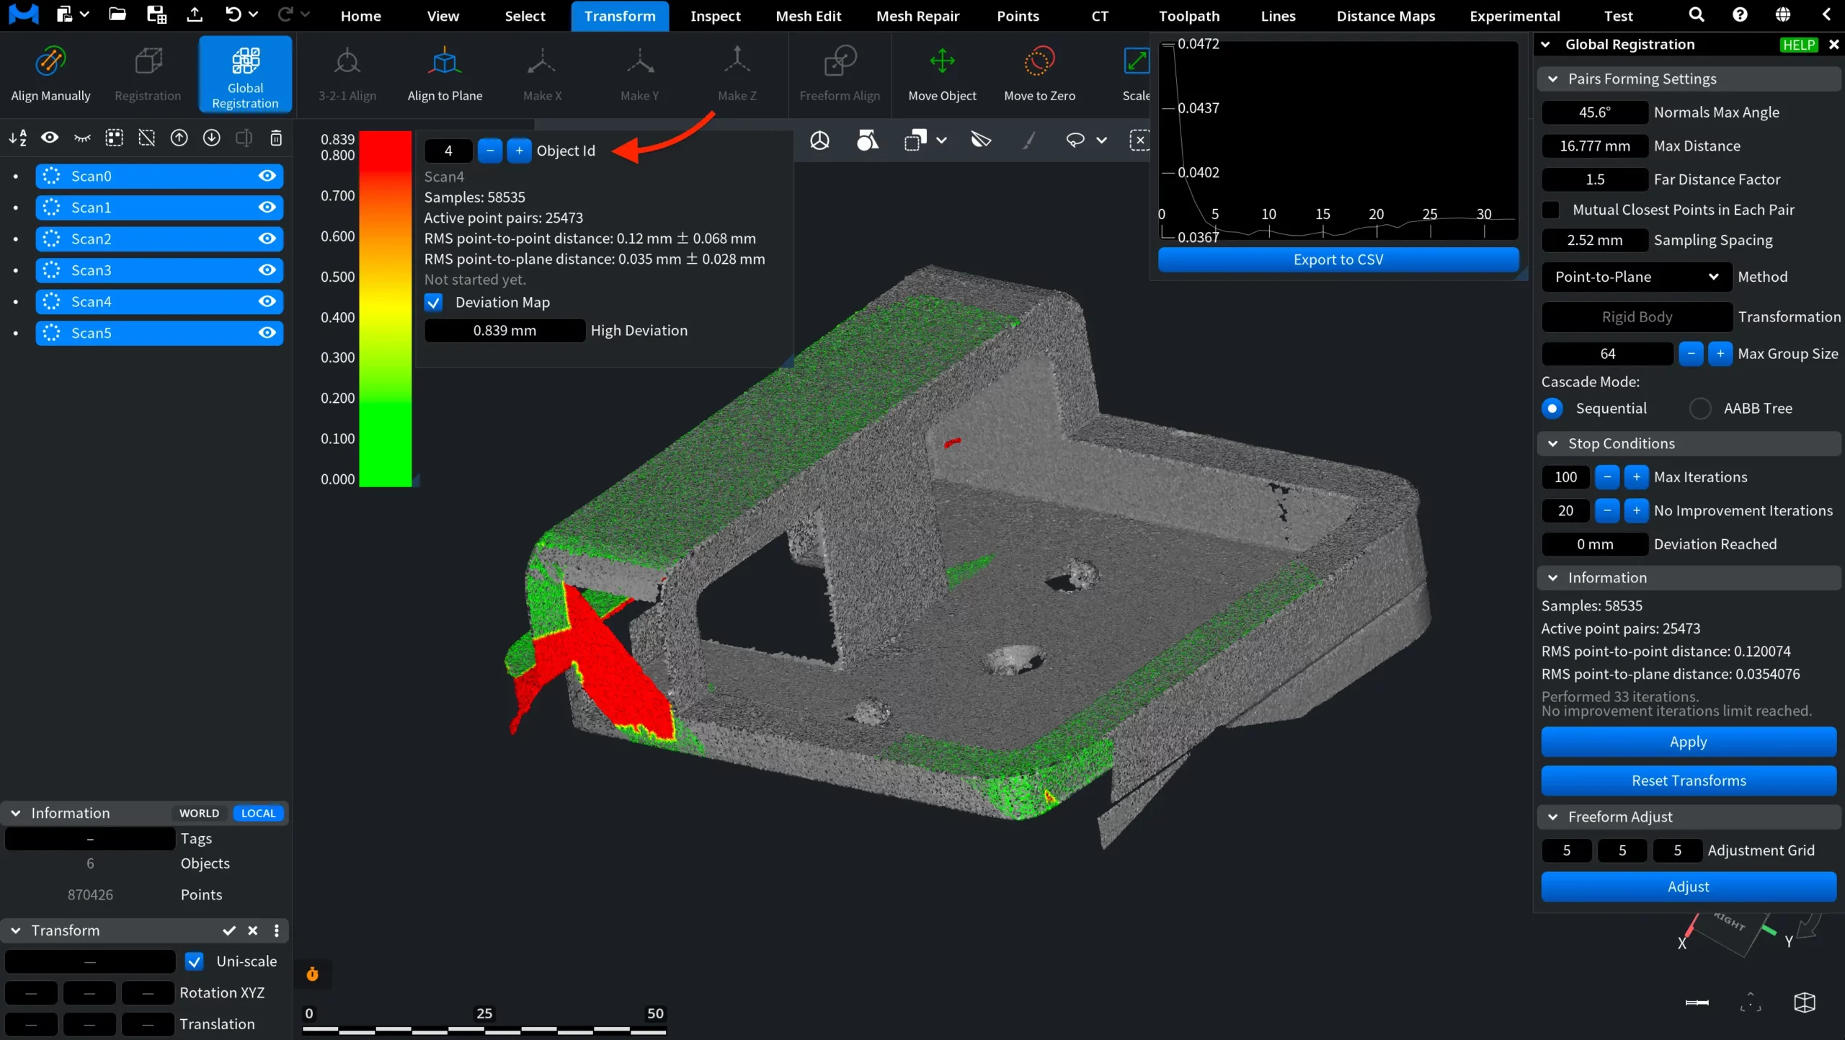Collapse the Stop Conditions section

coord(1553,444)
